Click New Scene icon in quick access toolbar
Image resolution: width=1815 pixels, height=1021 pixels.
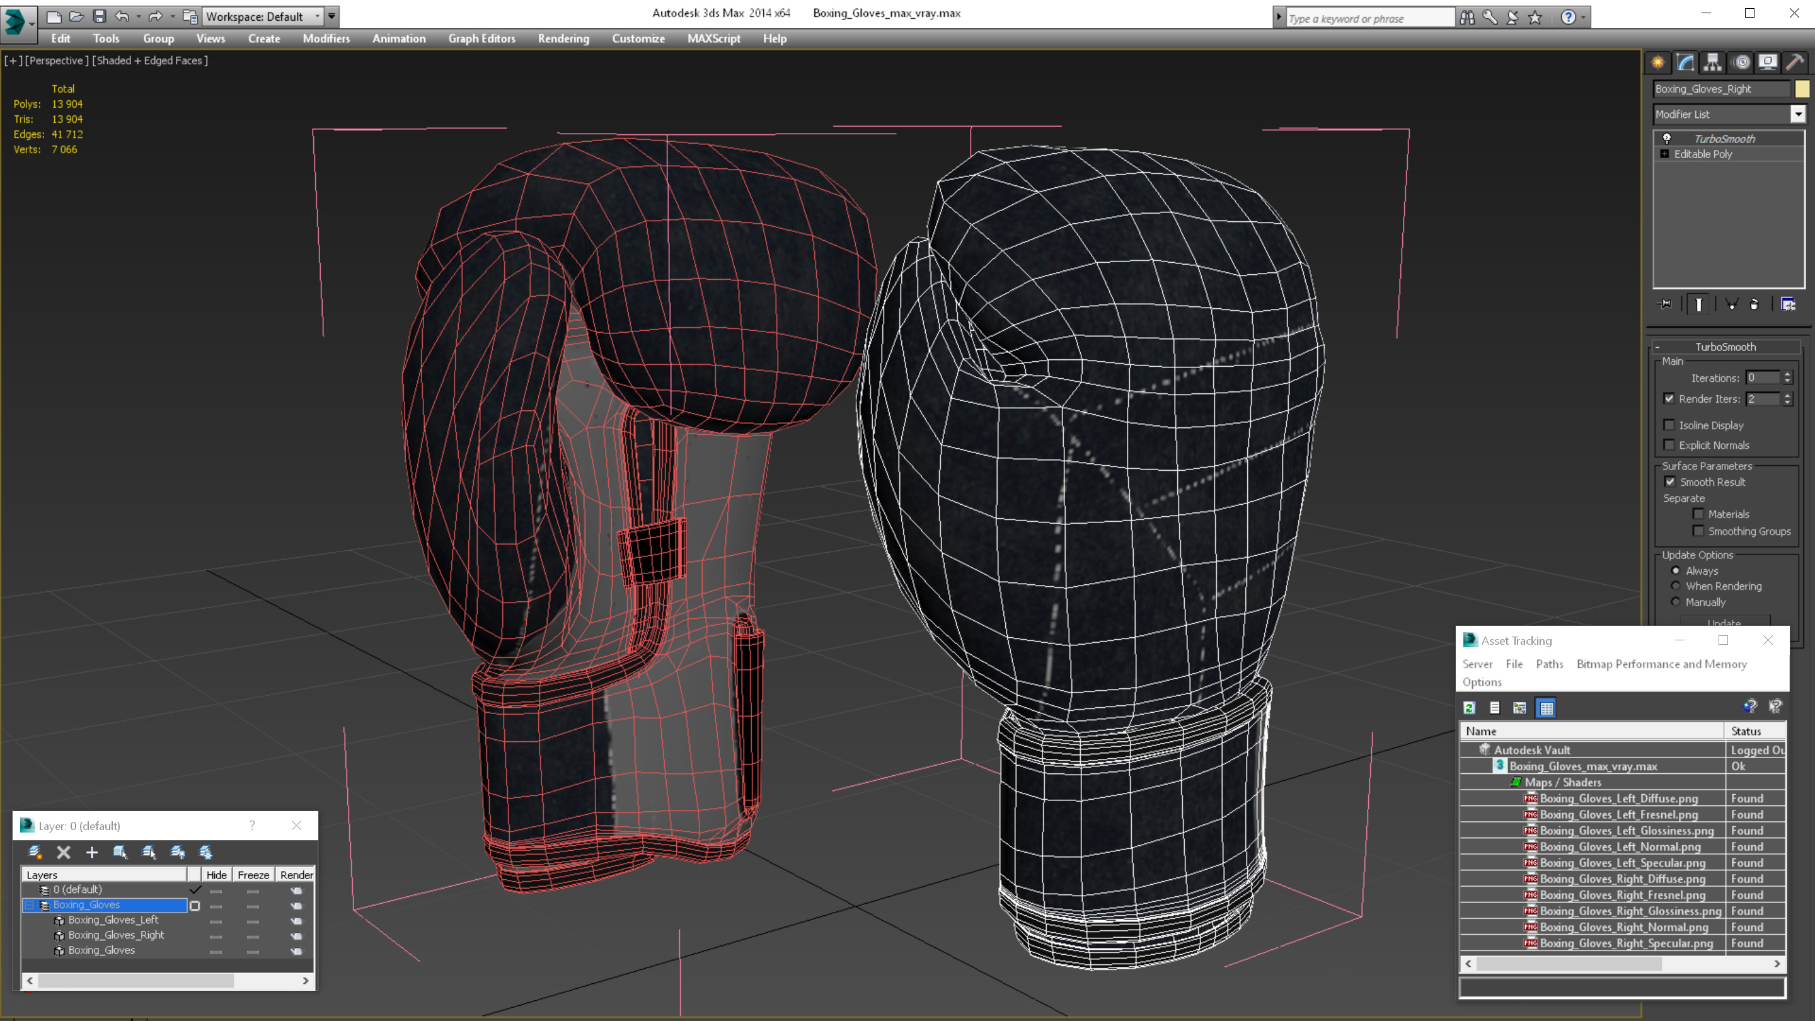pos(54,16)
